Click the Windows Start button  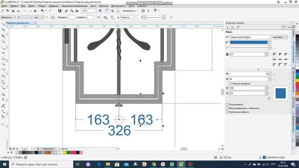(x=4, y=164)
